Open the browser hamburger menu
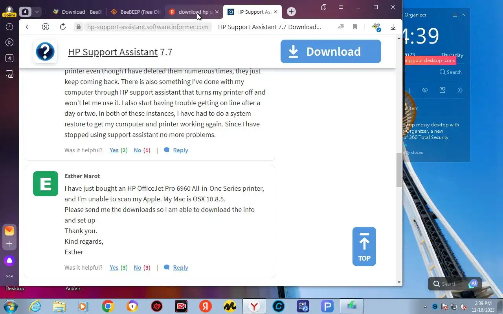Viewport: 503px width, 314px height. (341, 7)
